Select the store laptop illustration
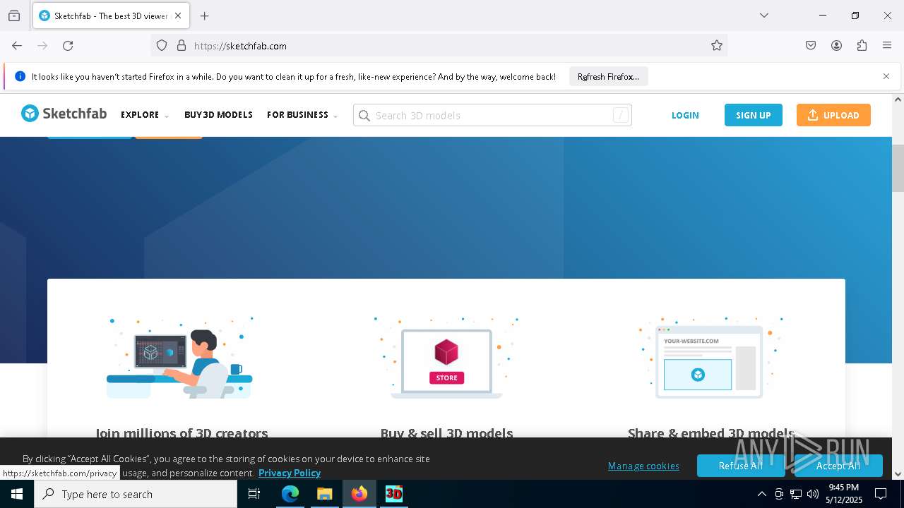Image resolution: width=904 pixels, height=508 pixels. [446, 358]
